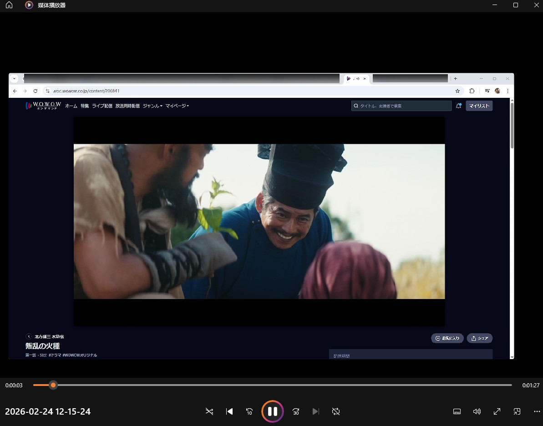The height and width of the screenshot is (426, 543).
Task: Toggle repeat mode
Action: click(x=336, y=411)
